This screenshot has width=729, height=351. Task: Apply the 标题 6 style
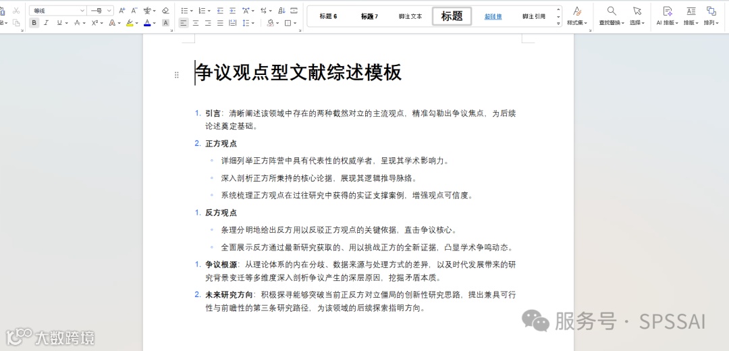point(328,16)
